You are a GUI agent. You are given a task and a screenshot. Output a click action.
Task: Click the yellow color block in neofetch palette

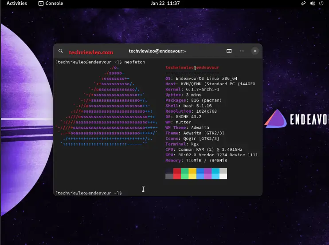click(x=192, y=174)
